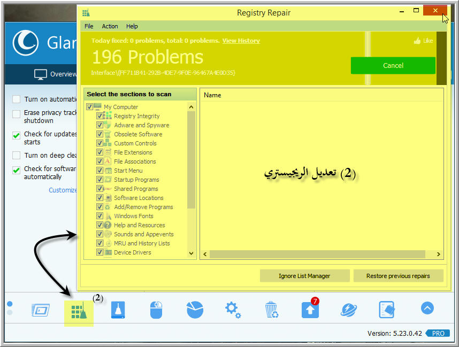This screenshot has width=459, height=347.
Task: Click the Name column header
Action: pos(212,95)
